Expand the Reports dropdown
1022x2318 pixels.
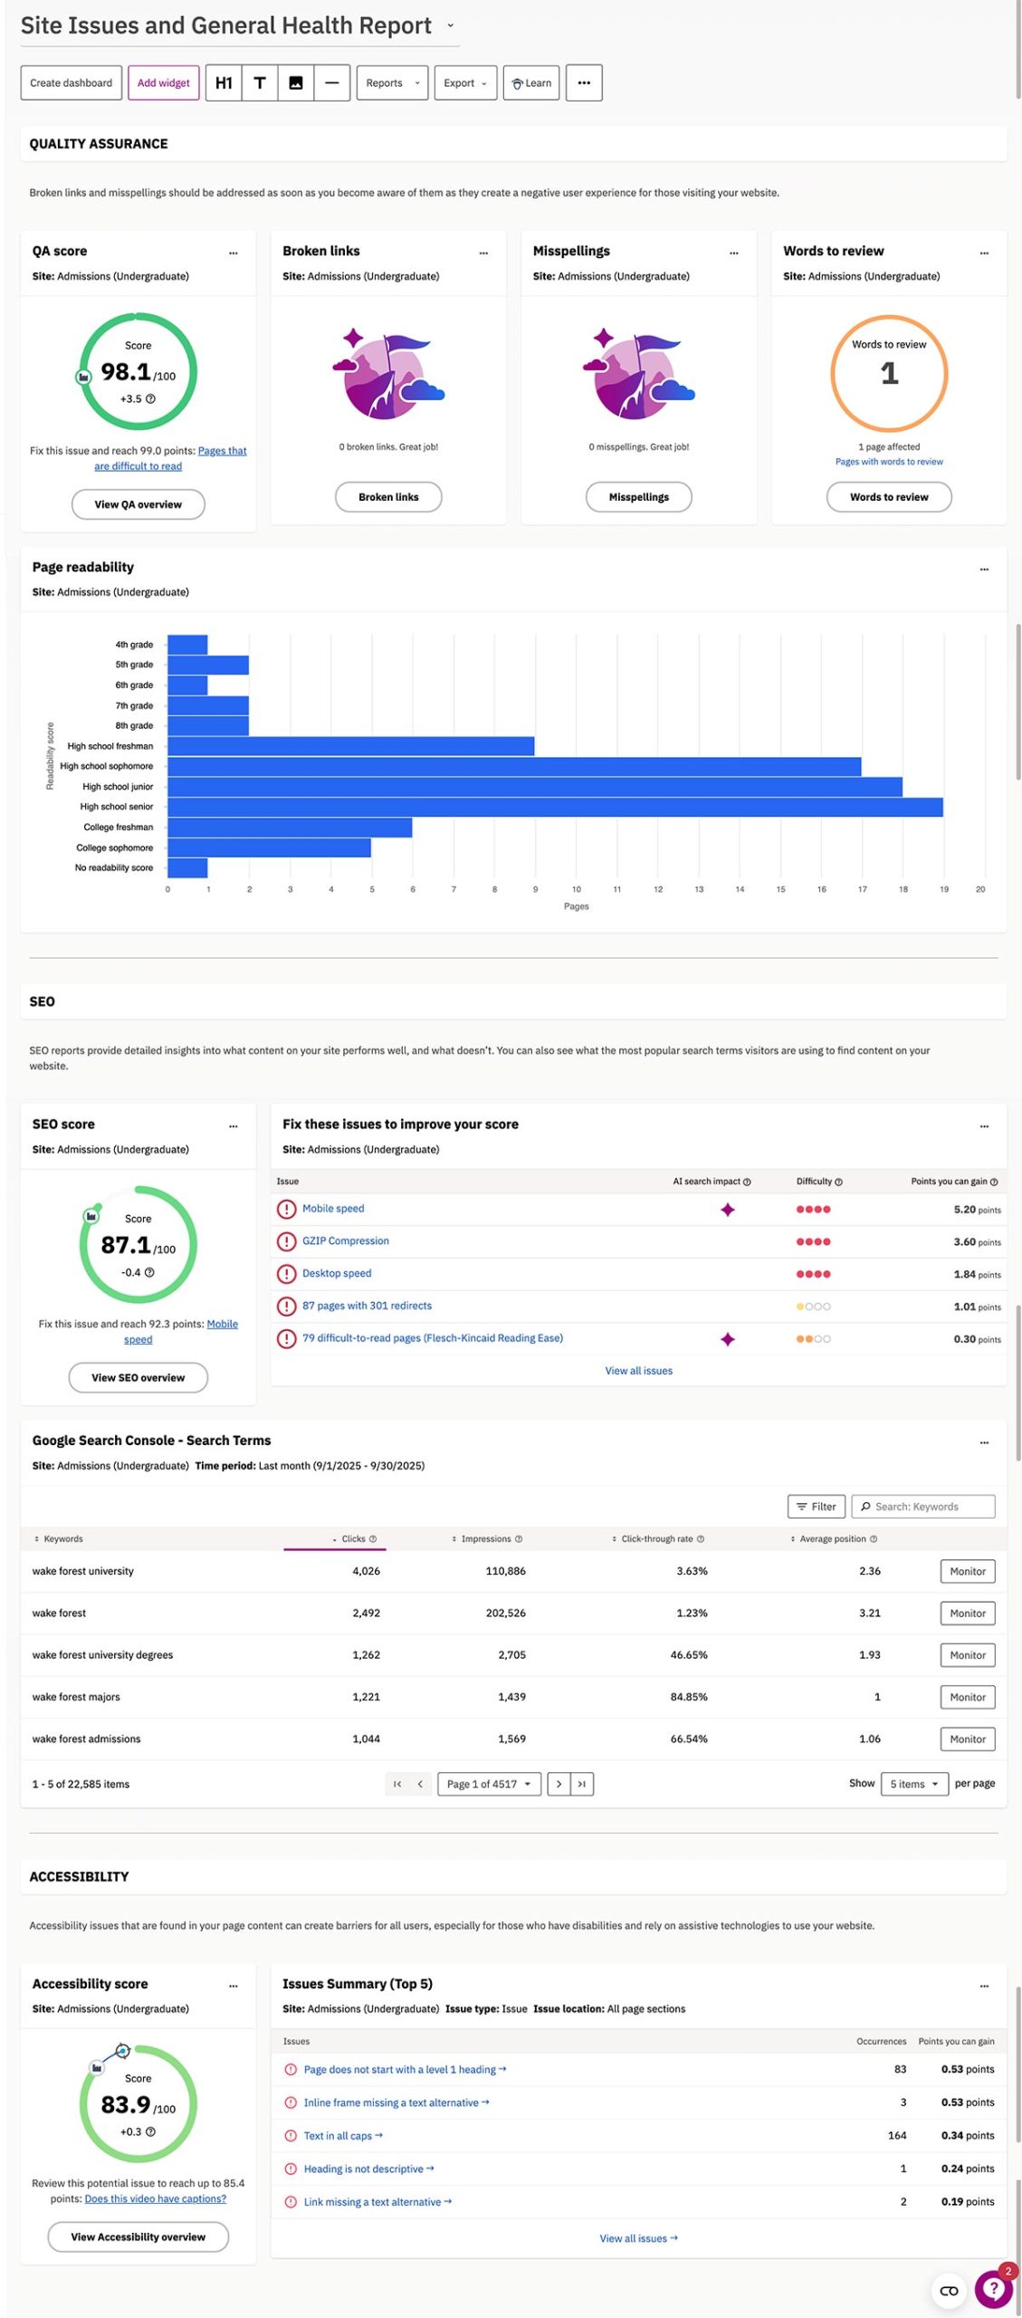(392, 83)
